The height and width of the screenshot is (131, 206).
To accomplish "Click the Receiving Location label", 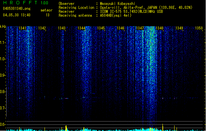I will pos(76,8).
